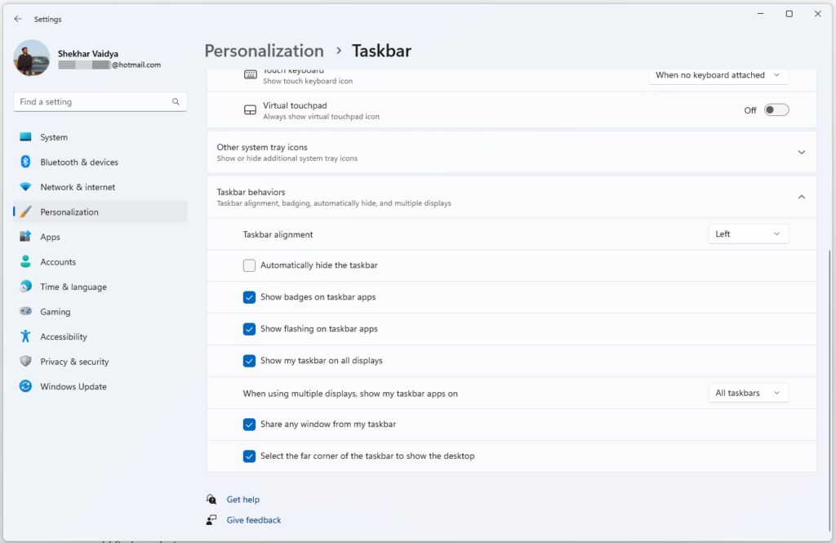Image resolution: width=836 pixels, height=543 pixels.
Task: Open the Accounts person icon
Action: coord(25,262)
